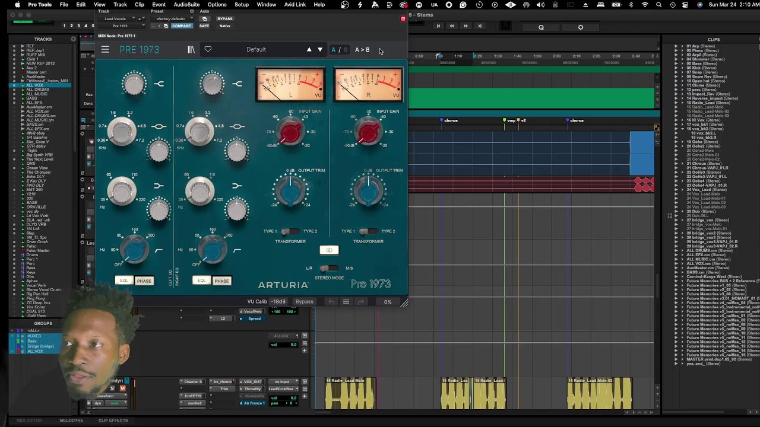The width and height of the screenshot is (760, 427).
Task: Open the Avid Link menu
Action: point(295,5)
